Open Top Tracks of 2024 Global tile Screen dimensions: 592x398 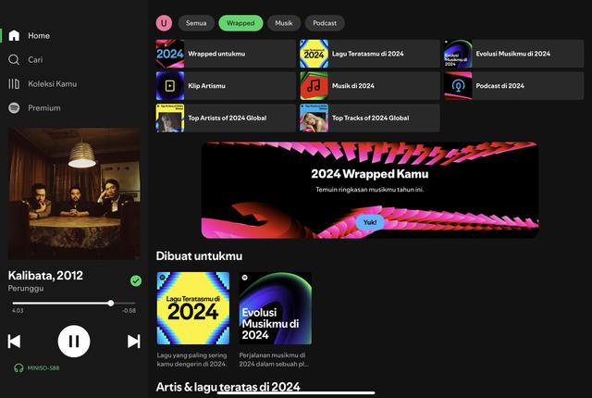[x=370, y=118]
